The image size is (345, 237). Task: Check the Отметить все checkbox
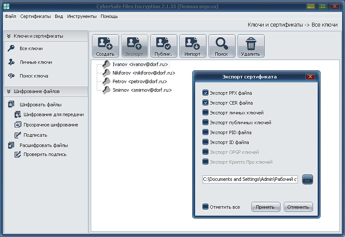205,207
